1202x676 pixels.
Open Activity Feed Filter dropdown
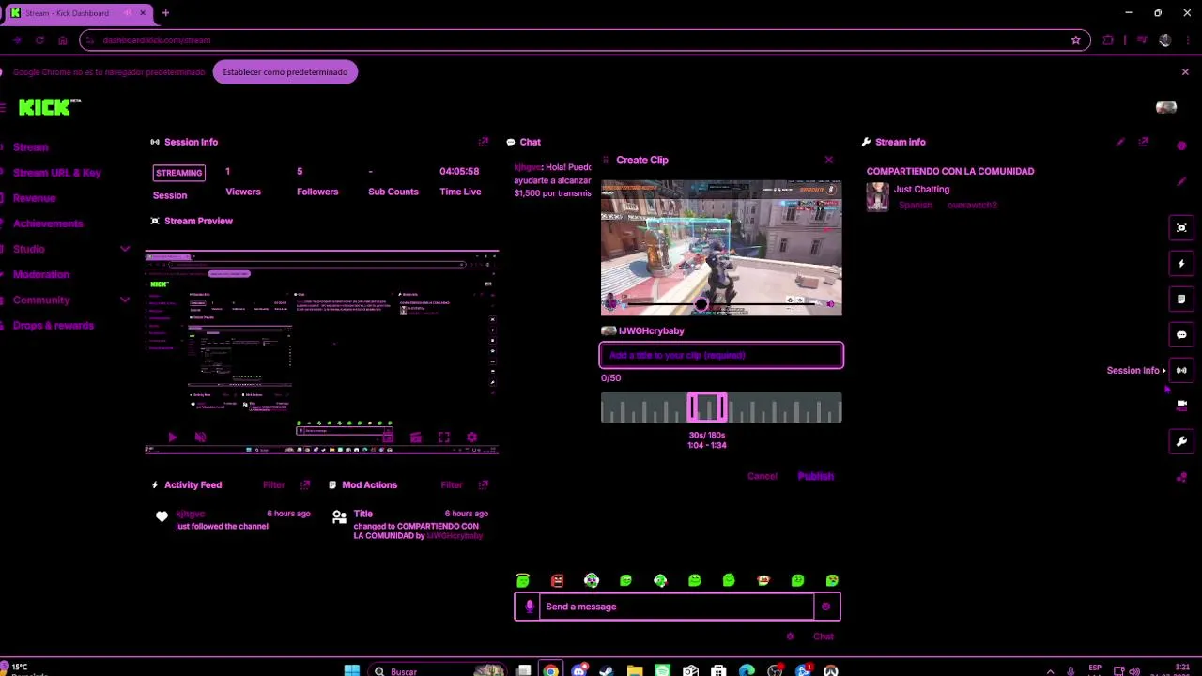click(x=273, y=484)
